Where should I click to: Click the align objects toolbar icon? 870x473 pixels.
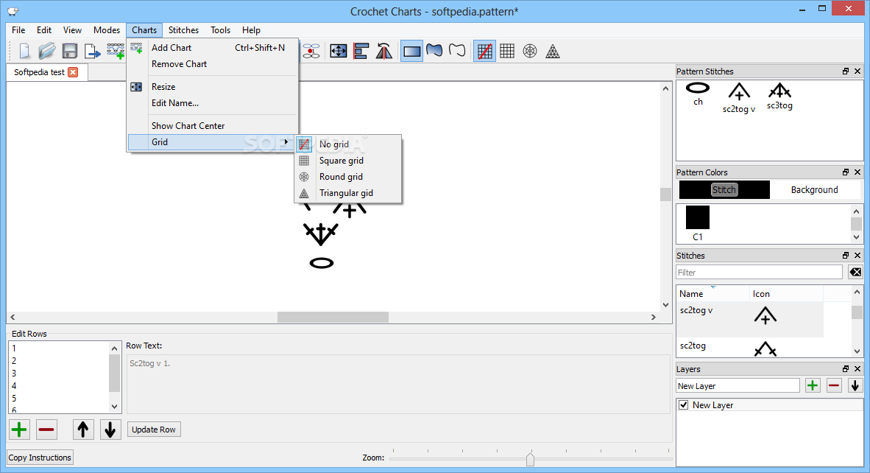(361, 51)
